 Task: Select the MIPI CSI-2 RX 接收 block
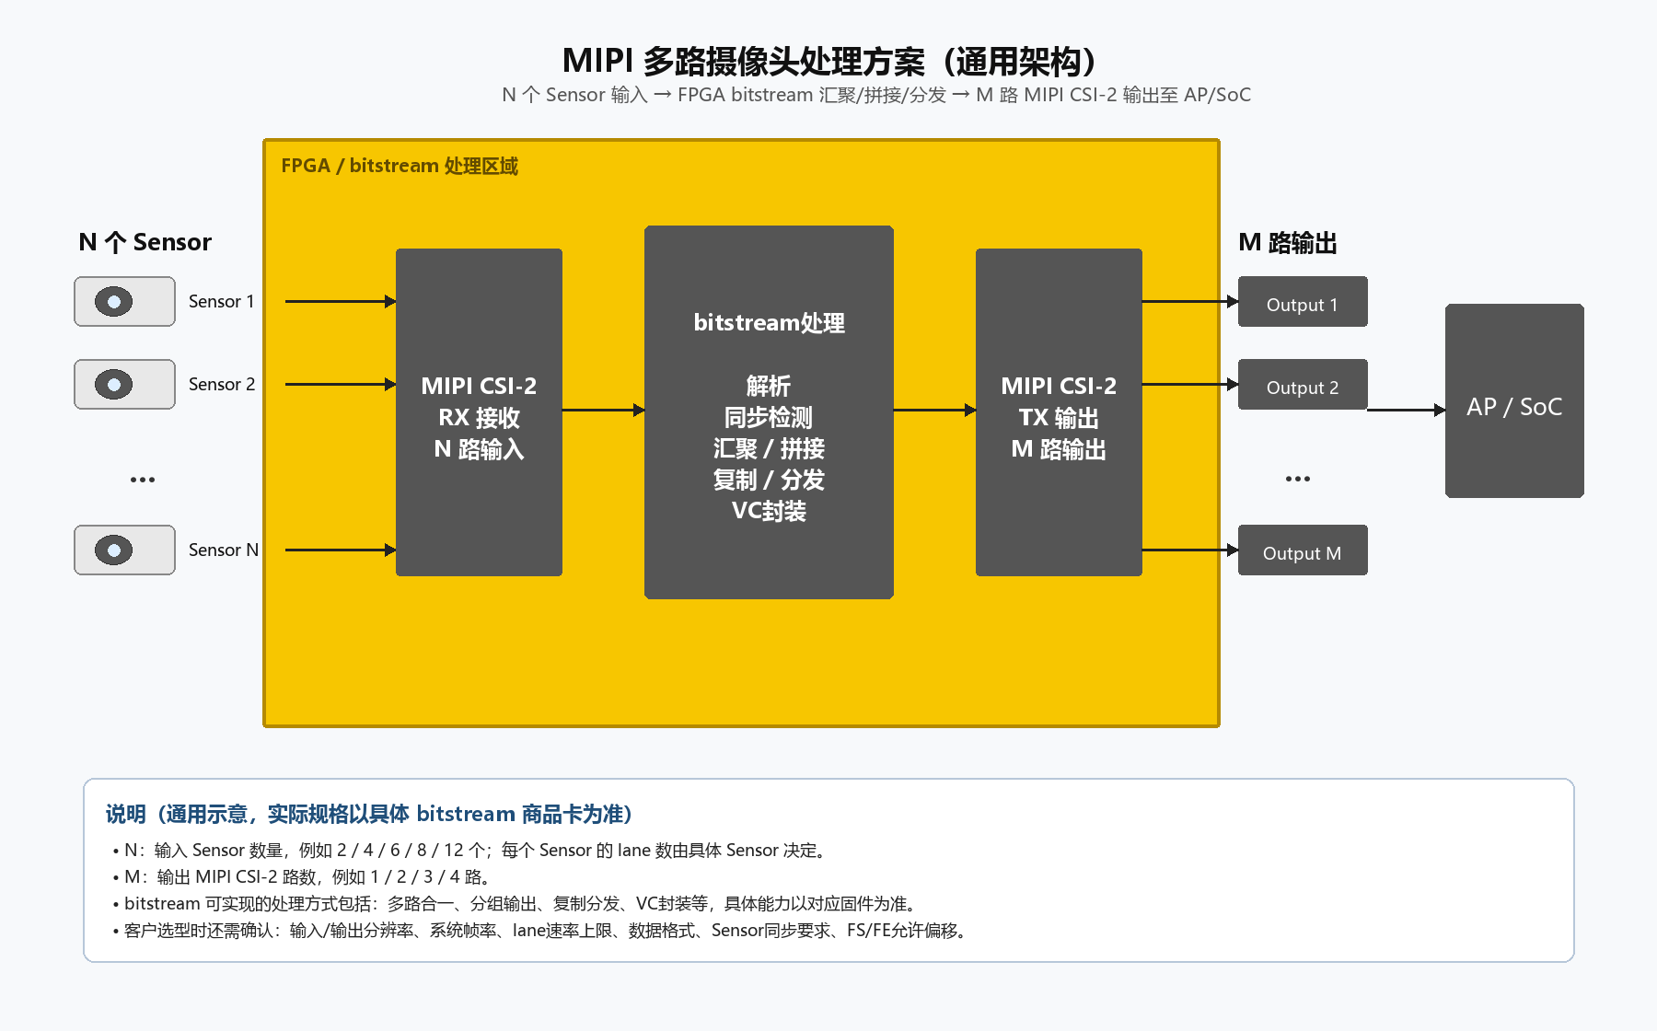[479, 412]
